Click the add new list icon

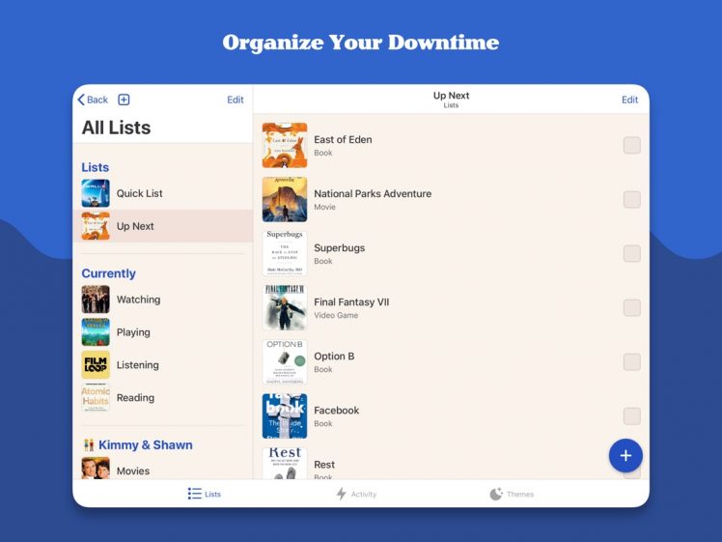click(124, 100)
